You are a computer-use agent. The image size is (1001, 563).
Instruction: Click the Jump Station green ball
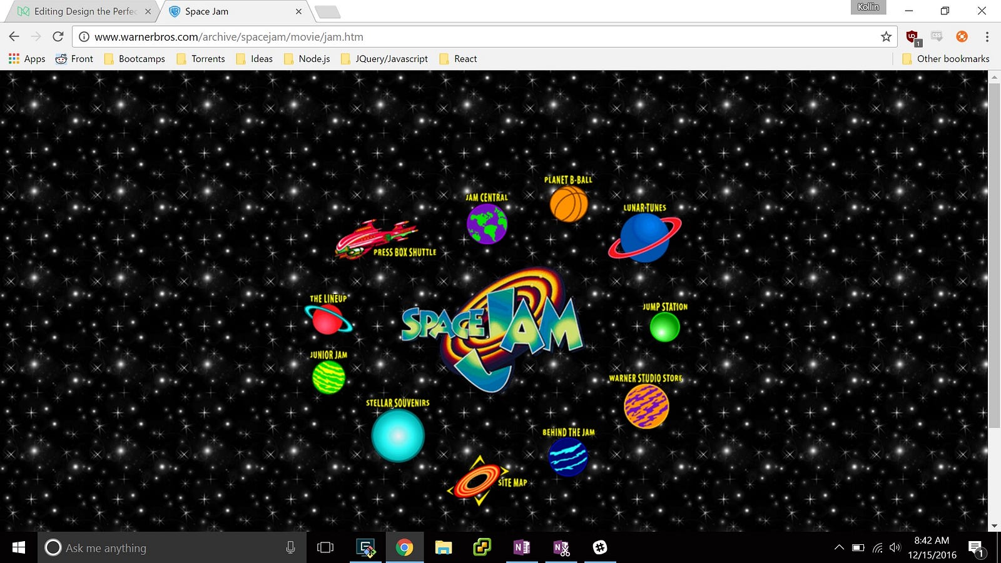(664, 327)
